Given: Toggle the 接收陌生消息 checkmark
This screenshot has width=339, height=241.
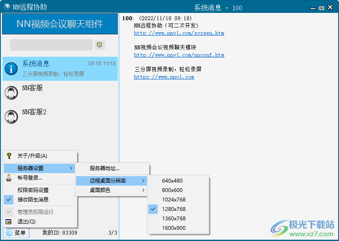Looking at the screenshot, I should (x=9, y=199).
